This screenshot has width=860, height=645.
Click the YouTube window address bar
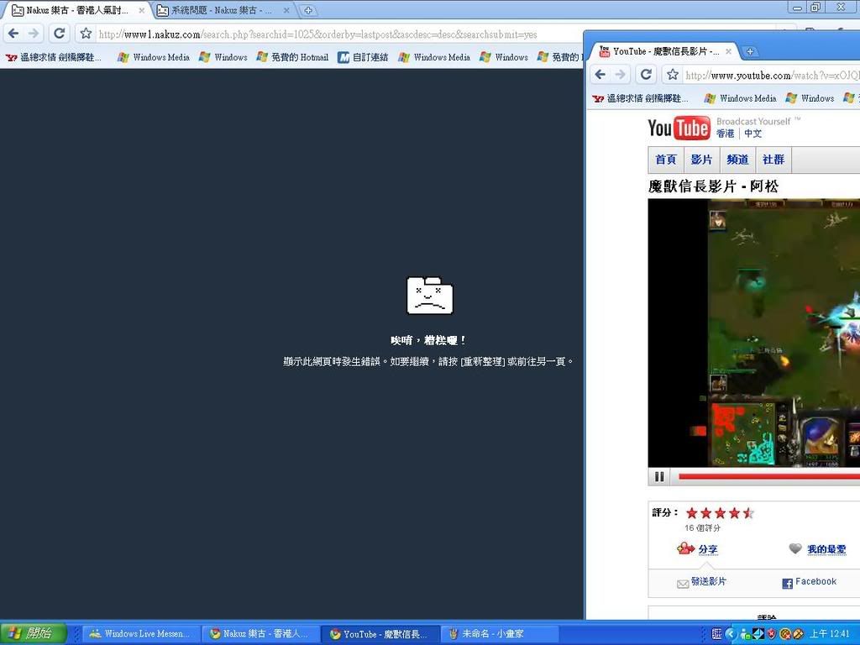pos(772,75)
